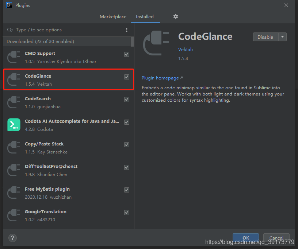
Task: Select DiffToolSetPro@chenst plugin icon
Action: pos(14,170)
